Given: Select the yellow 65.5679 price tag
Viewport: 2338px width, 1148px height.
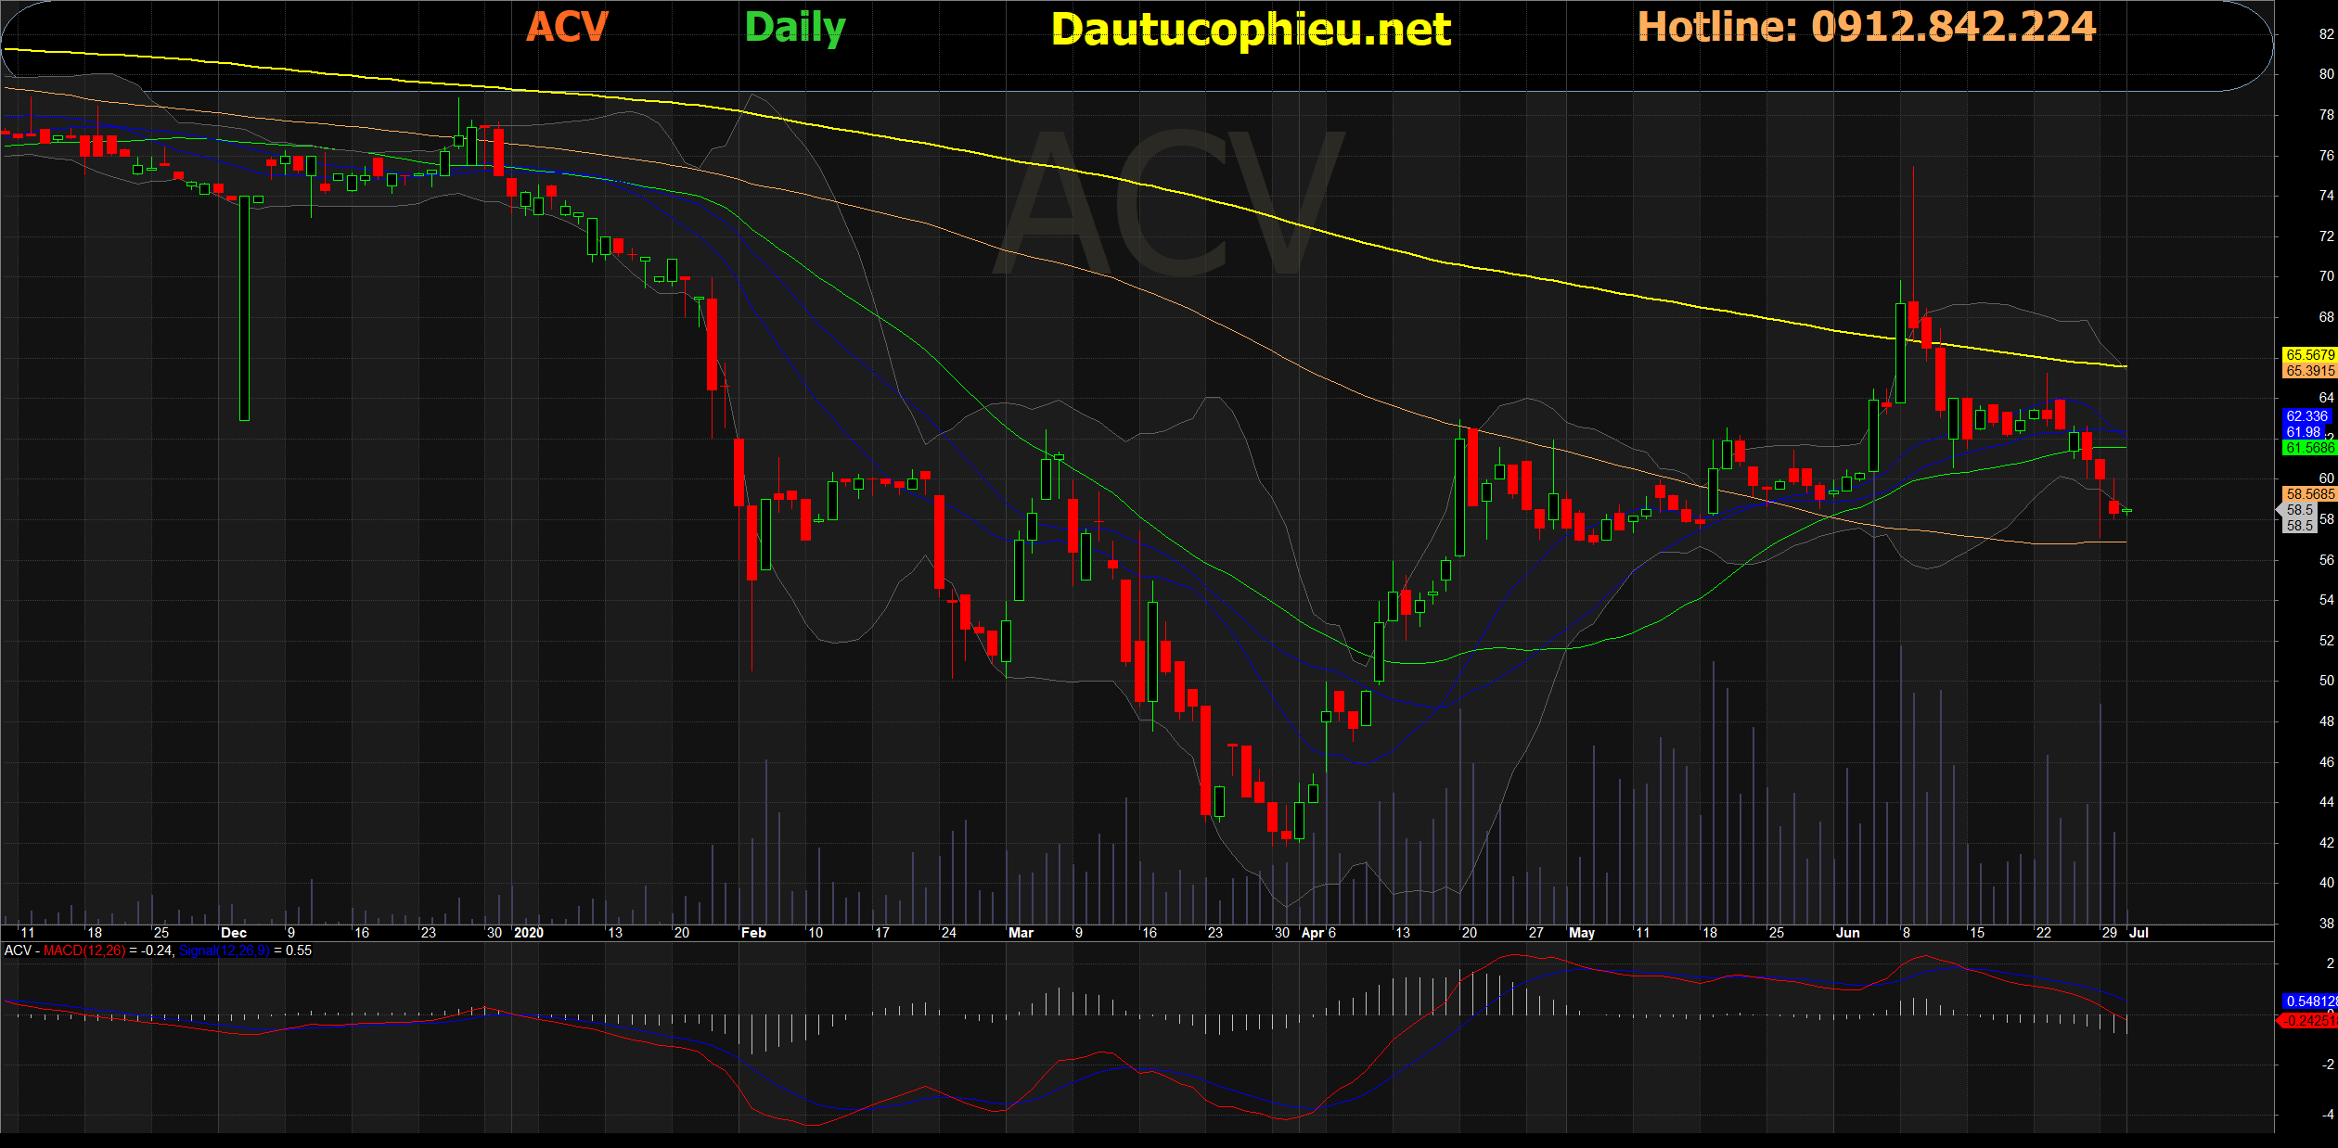Looking at the screenshot, I should (2309, 355).
